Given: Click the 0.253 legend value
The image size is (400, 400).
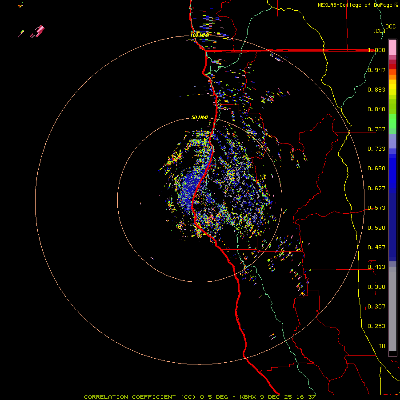Looking at the screenshot, I should (376, 326).
